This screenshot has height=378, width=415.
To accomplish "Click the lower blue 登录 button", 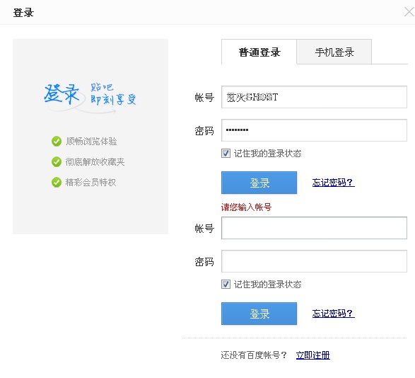I will click(x=259, y=314).
